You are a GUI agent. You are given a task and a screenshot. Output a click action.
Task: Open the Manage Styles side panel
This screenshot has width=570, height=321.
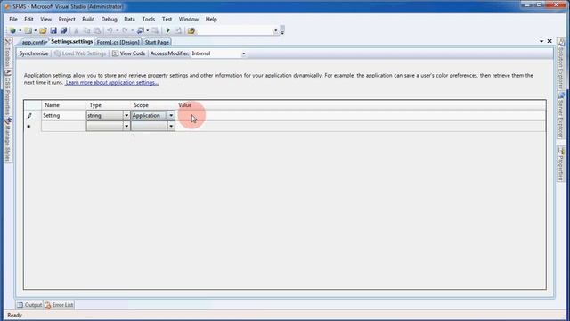[x=8, y=140]
